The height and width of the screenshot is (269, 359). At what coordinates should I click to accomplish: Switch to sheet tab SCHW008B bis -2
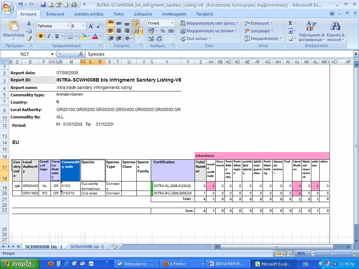click(87, 247)
